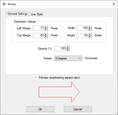Select the General Settings tab

click(18, 14)
